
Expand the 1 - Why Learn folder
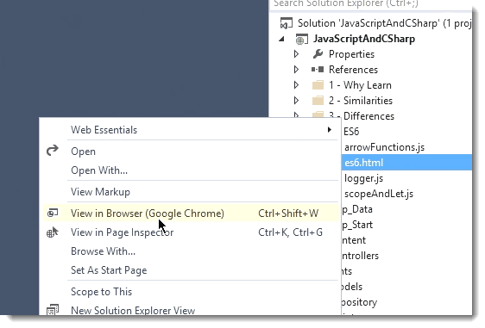tap(296, 85)
